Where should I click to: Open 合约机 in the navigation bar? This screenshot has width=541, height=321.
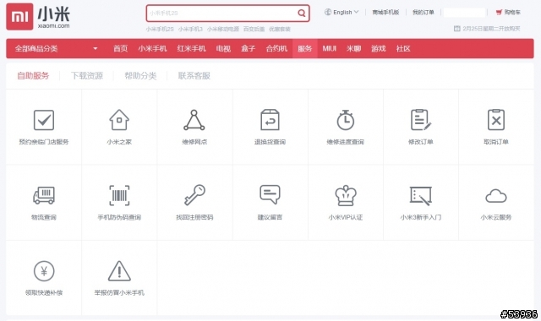(x=276, y=49)
